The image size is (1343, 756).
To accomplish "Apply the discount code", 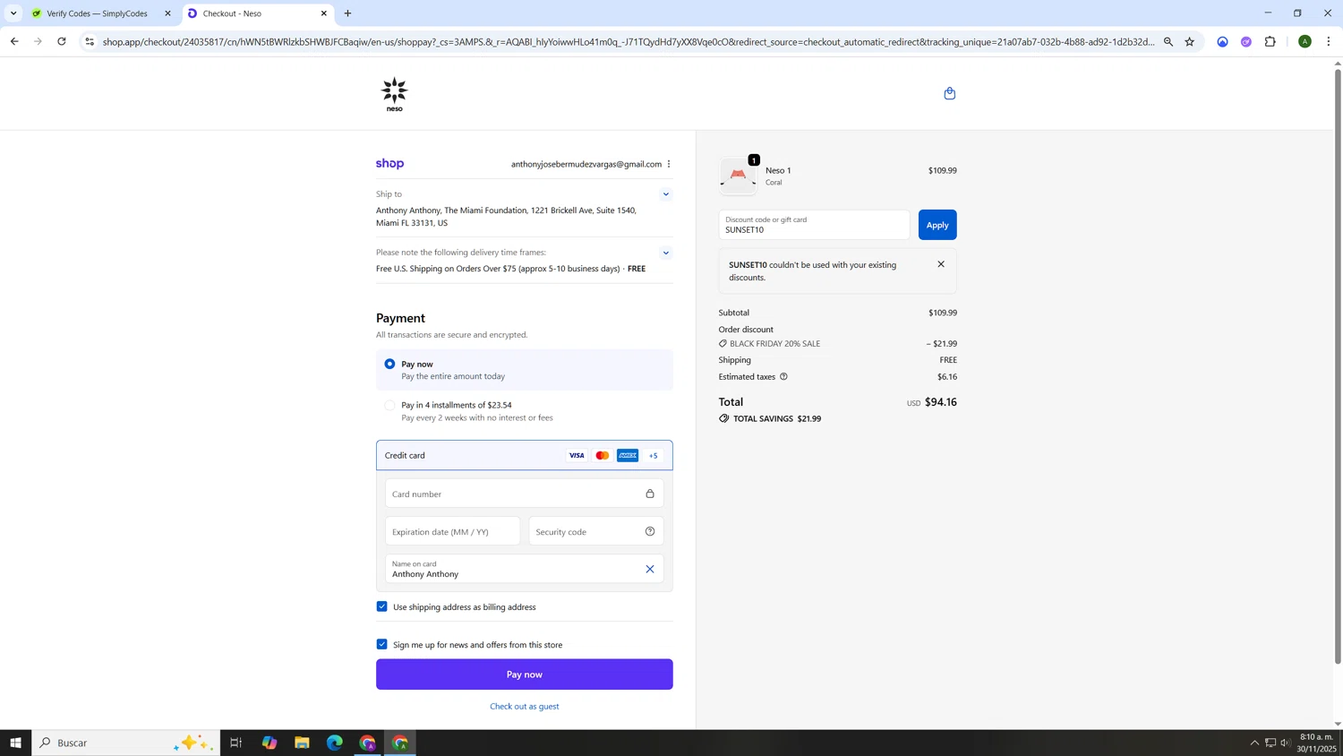I will [937, 225].
